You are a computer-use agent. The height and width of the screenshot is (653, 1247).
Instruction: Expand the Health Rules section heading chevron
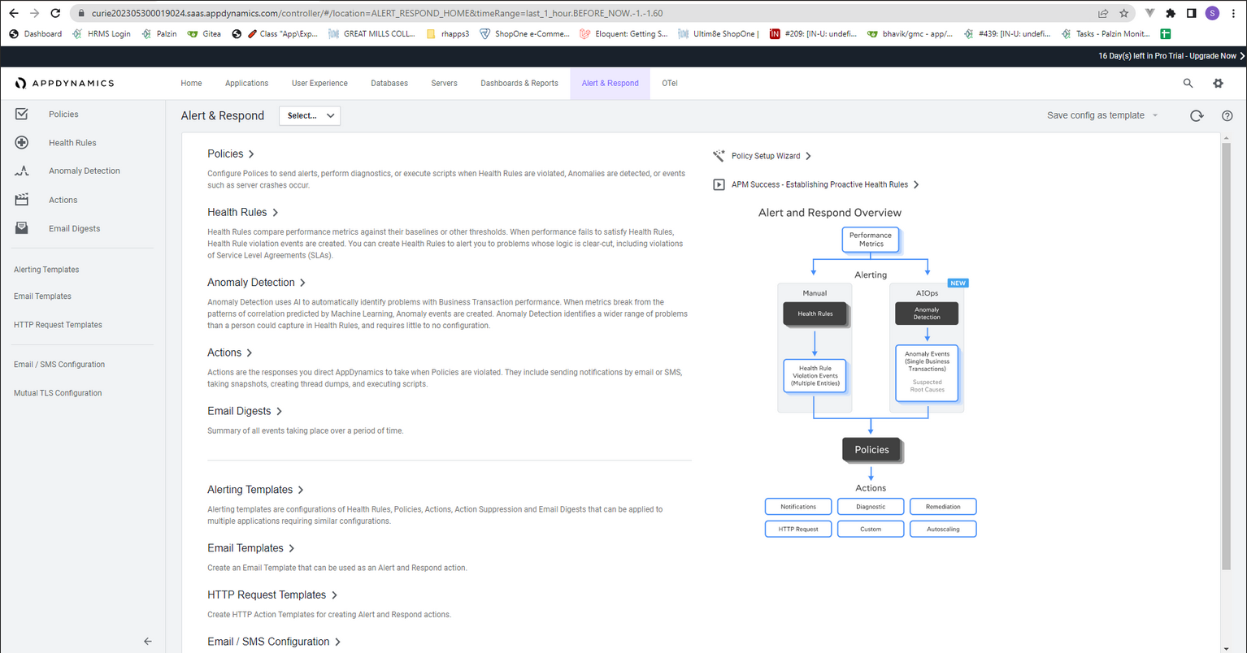(x=275, y=213)
